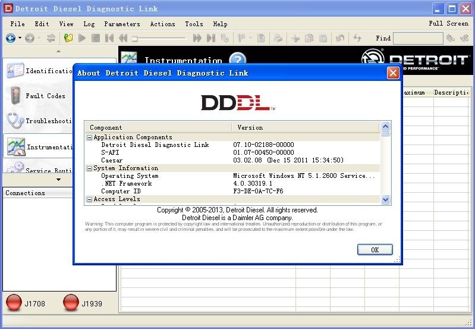
Task: Click the sidebar scroll-down triangle
Action: tap(58, 180)
